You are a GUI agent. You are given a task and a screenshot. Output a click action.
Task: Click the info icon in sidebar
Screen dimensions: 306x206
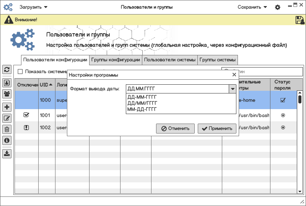[x=7, y=140]
